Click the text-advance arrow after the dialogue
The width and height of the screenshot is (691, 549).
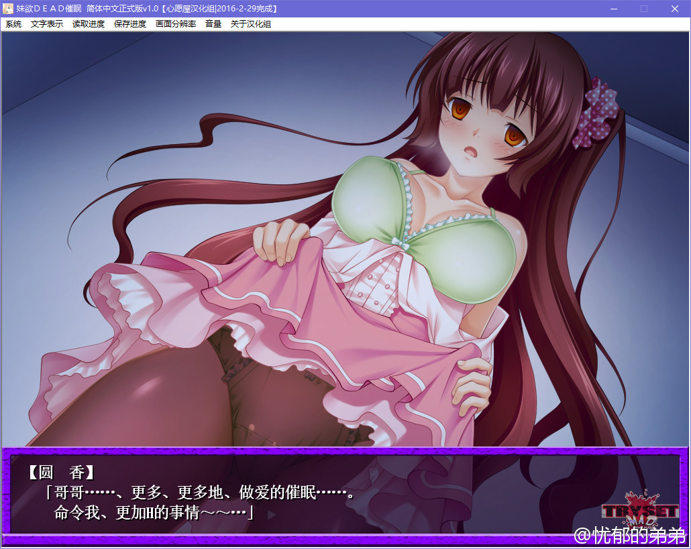(271, 515)
